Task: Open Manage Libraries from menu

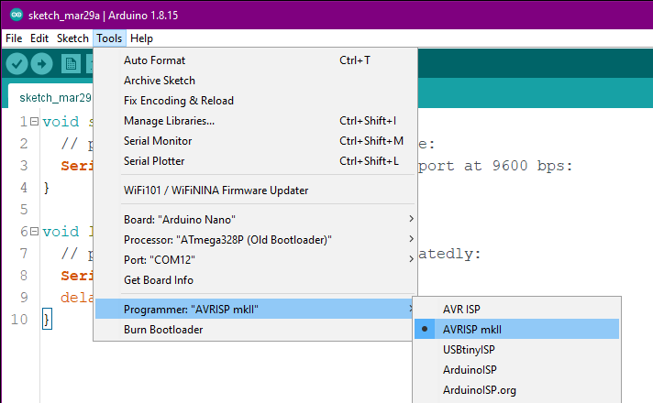Action: (169, 120)
